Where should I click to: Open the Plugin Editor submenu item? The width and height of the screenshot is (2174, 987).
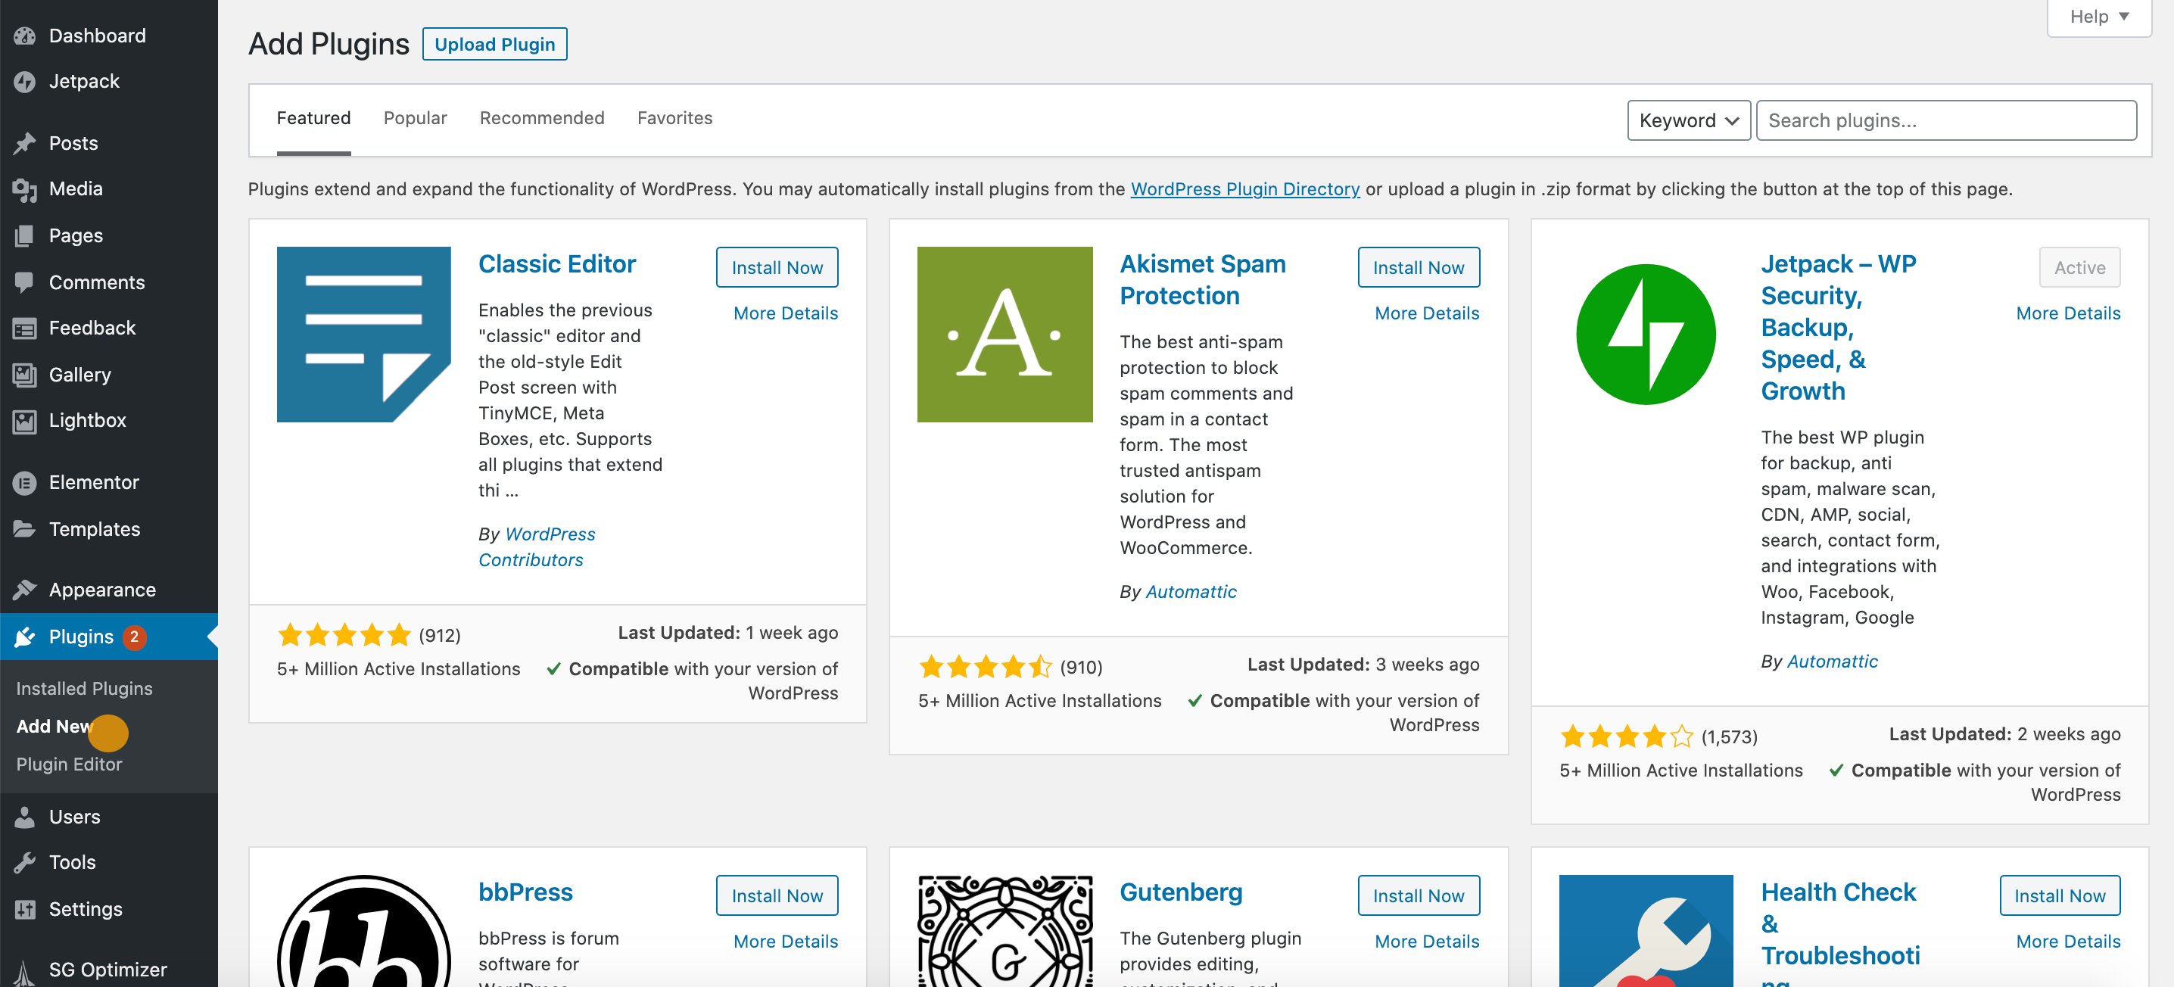point(69,764)
